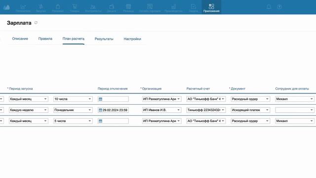Click the Период отключения column header

tap(113, 89)
